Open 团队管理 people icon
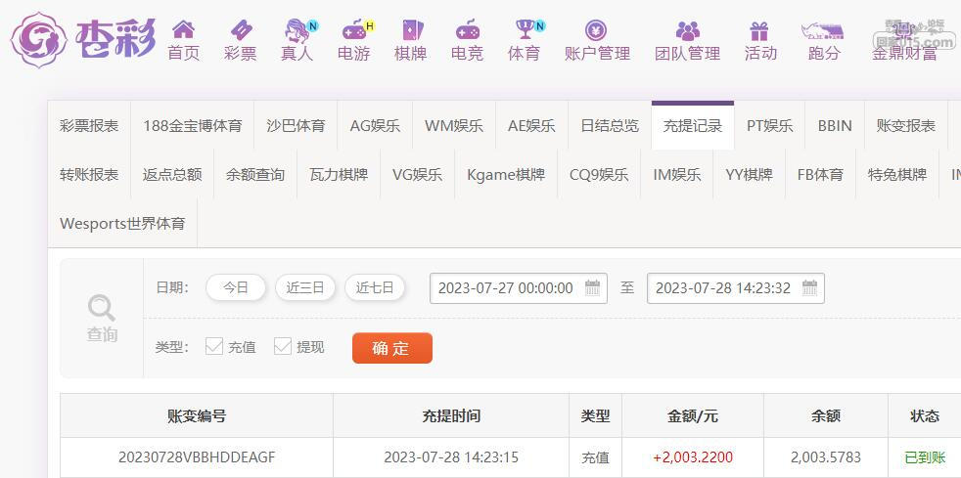 tap(688, 30)
